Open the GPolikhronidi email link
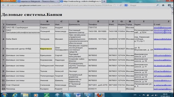174x97 pixels. coord(163,76)
